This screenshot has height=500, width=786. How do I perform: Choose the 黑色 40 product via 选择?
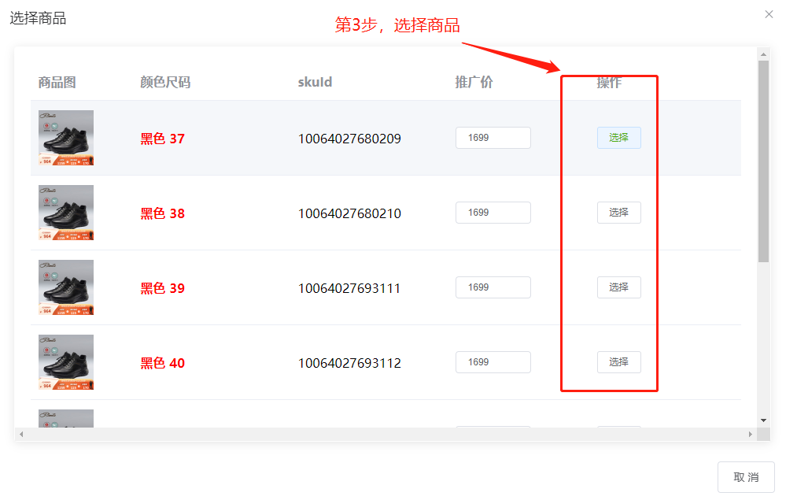tap(618, 362)
